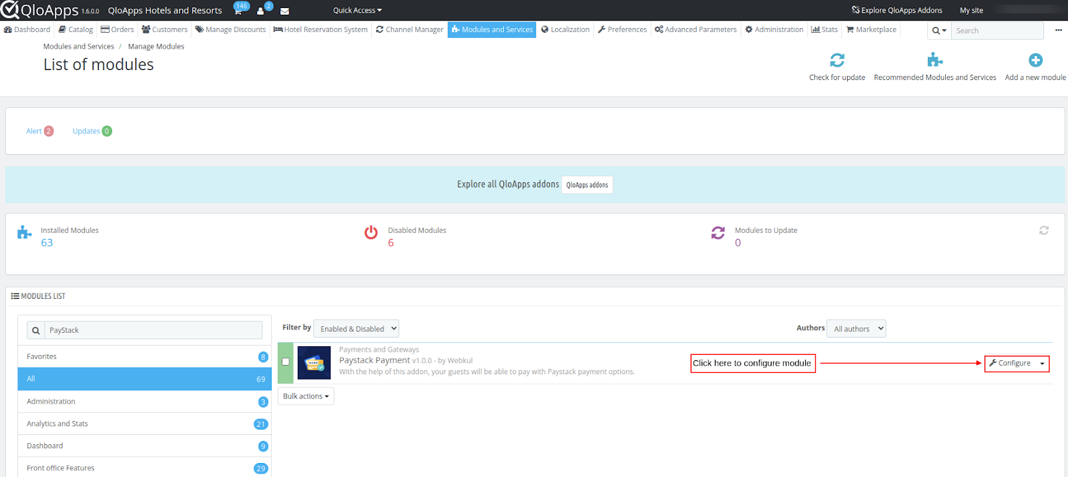Open the customers notification icon
The image size is (1068, 477).
pos(260,11)
